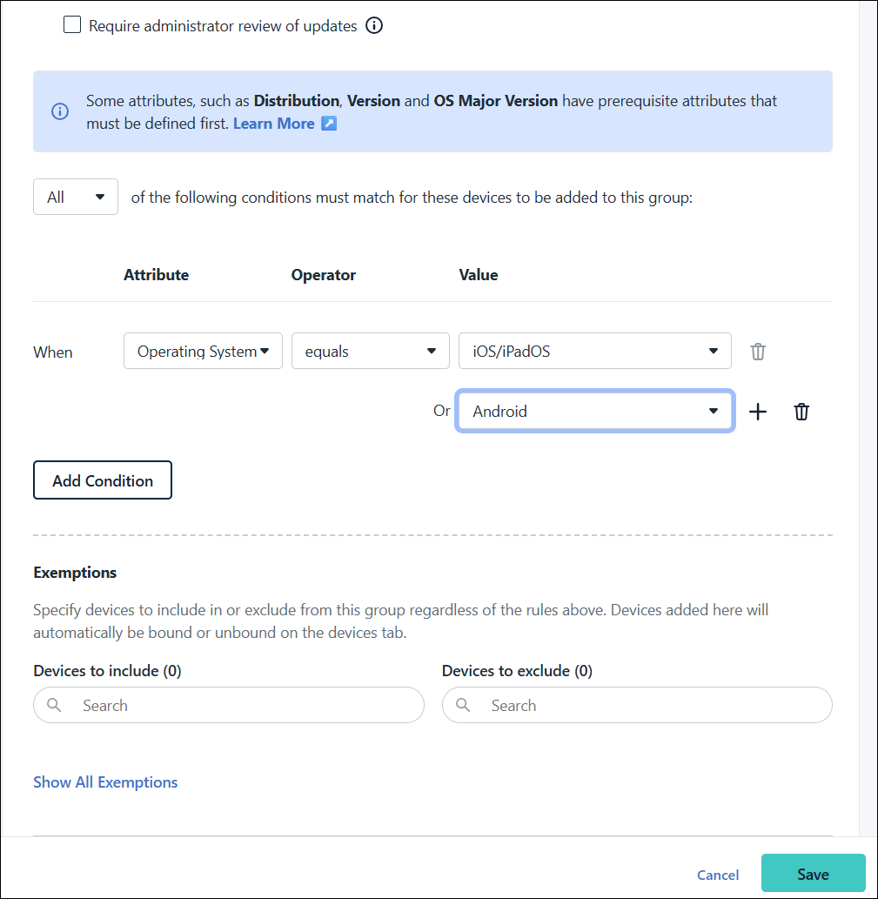This screenshot has width=878, height=899.
Task: Open the All conditions match dropdown
Action: pos(75,197)
